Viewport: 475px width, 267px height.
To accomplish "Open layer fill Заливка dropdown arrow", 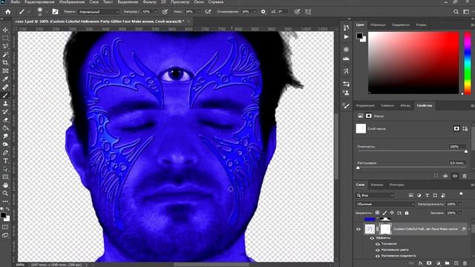I will tap(460, 213).
